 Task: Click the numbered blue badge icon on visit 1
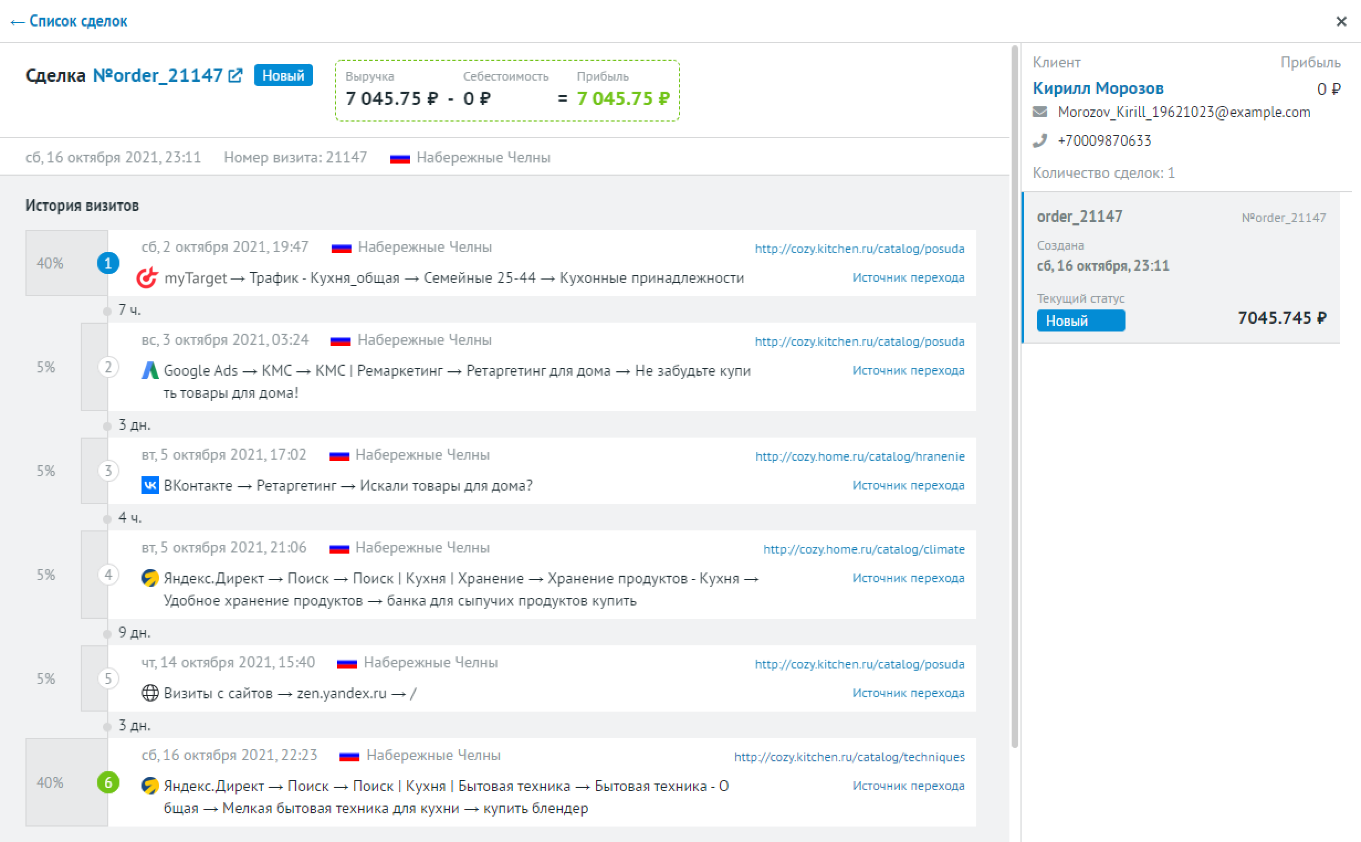[107, 263]
